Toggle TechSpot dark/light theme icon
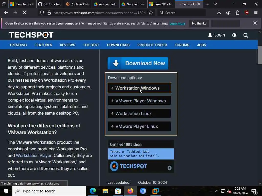This screenshot has height=196, width=262. (234, 35)
